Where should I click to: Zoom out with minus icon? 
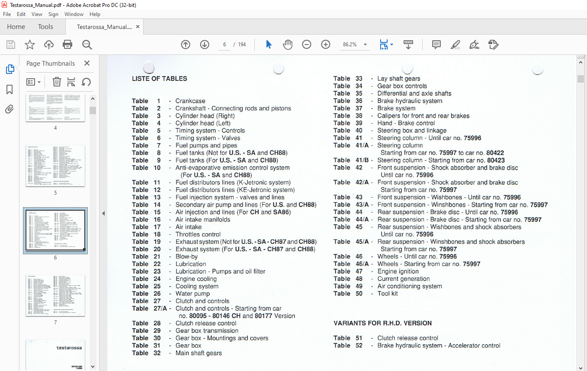[307, 45]
